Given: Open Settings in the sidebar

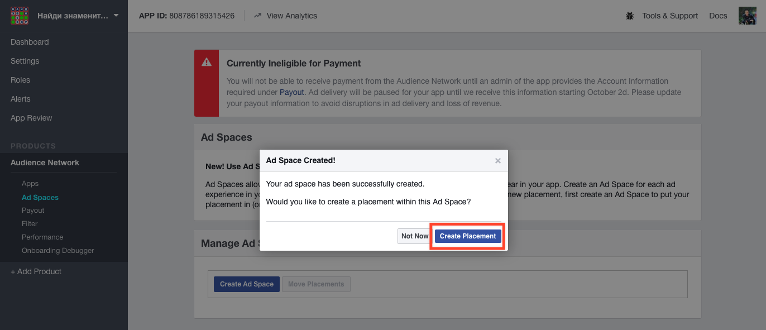Looking at the screenshot, I should (x=25, y=61).
